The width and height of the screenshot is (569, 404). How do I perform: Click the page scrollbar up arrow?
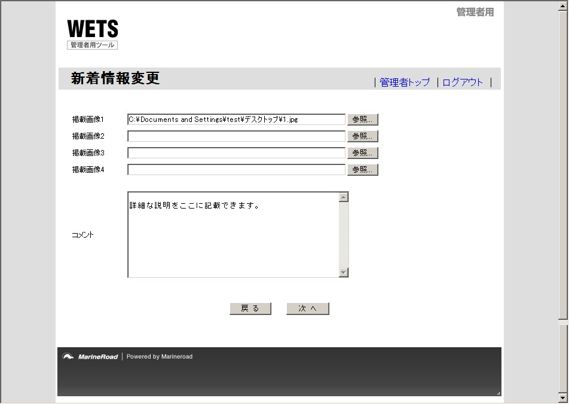562,5
